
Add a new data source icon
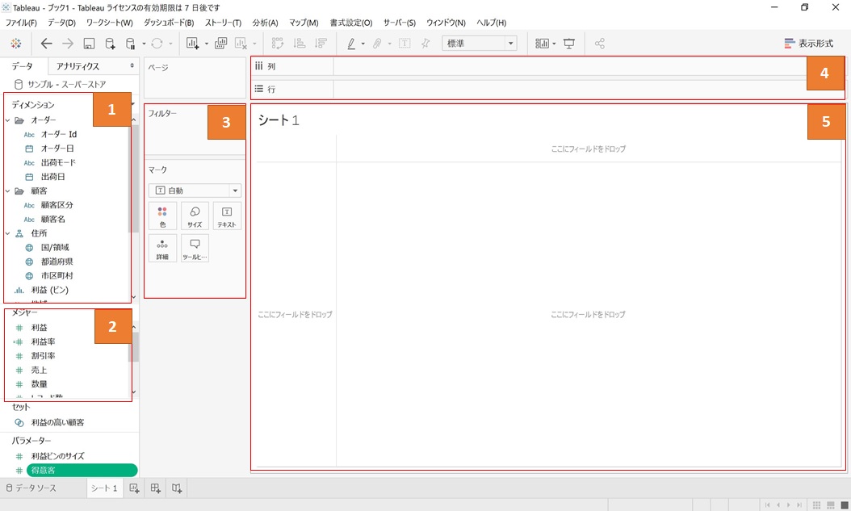pyautogui.click(x=110, y=44)
